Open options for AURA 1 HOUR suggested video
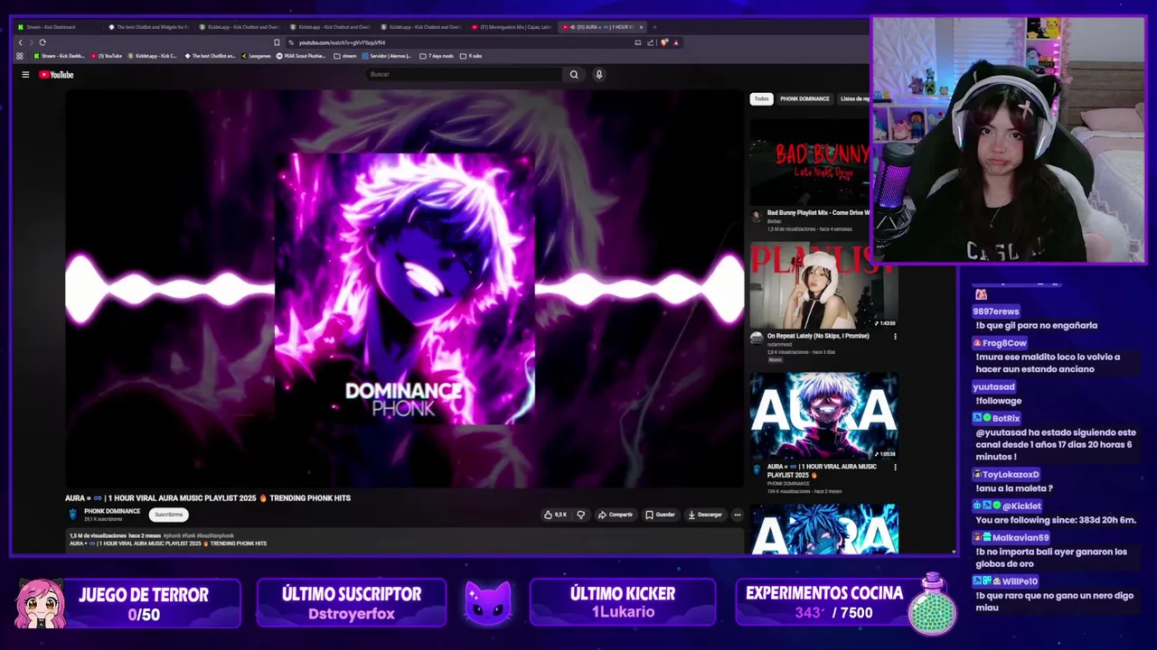The width and height of the screenshot is (1157, 650). [x=895, y=468]
